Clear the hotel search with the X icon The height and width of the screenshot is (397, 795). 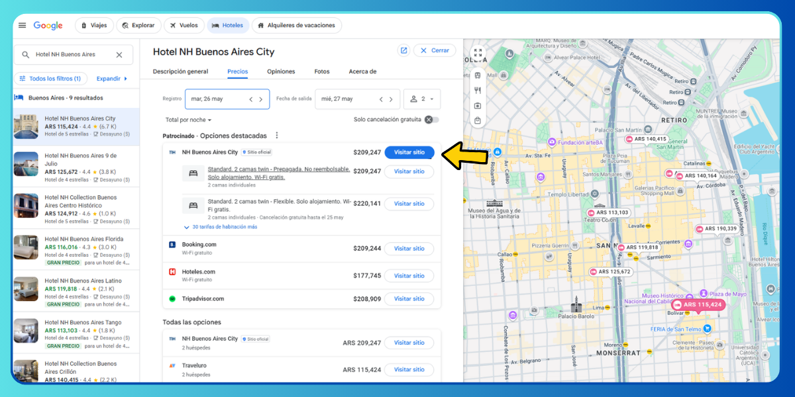119,55
